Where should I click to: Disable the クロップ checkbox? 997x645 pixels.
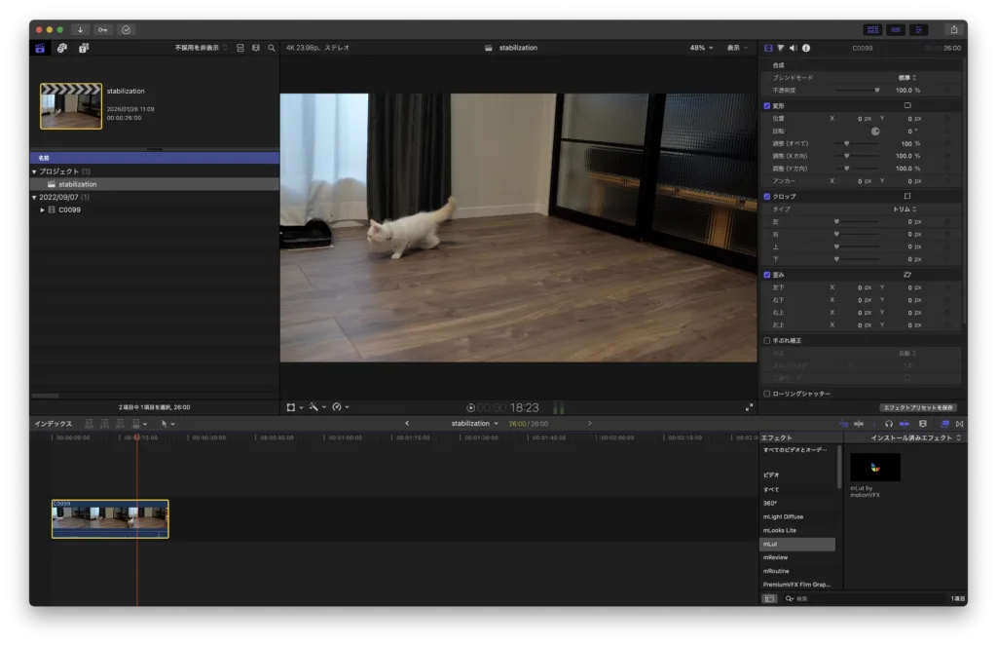point(767,196)
